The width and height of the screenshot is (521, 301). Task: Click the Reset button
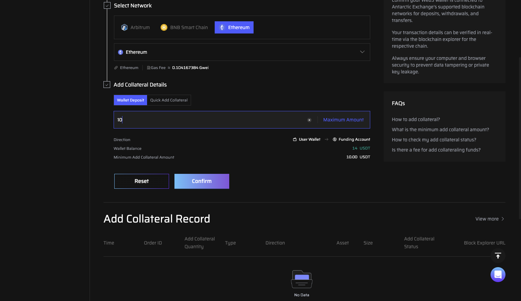[142, 181]
